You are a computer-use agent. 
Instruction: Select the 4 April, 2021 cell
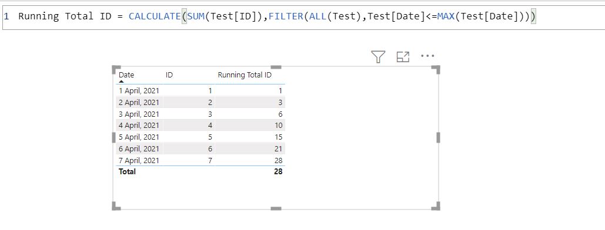(x=139, y=125)
